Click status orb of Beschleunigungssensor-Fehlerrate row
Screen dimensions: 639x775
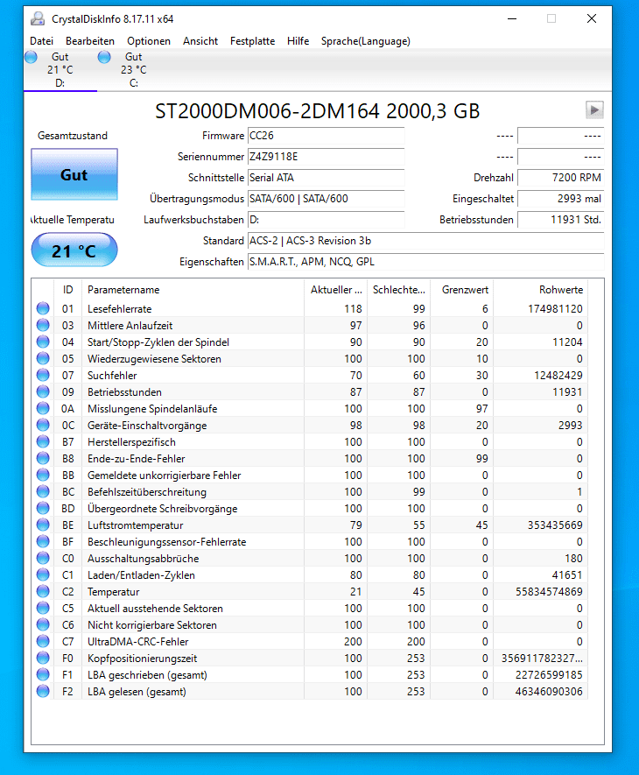43,542
